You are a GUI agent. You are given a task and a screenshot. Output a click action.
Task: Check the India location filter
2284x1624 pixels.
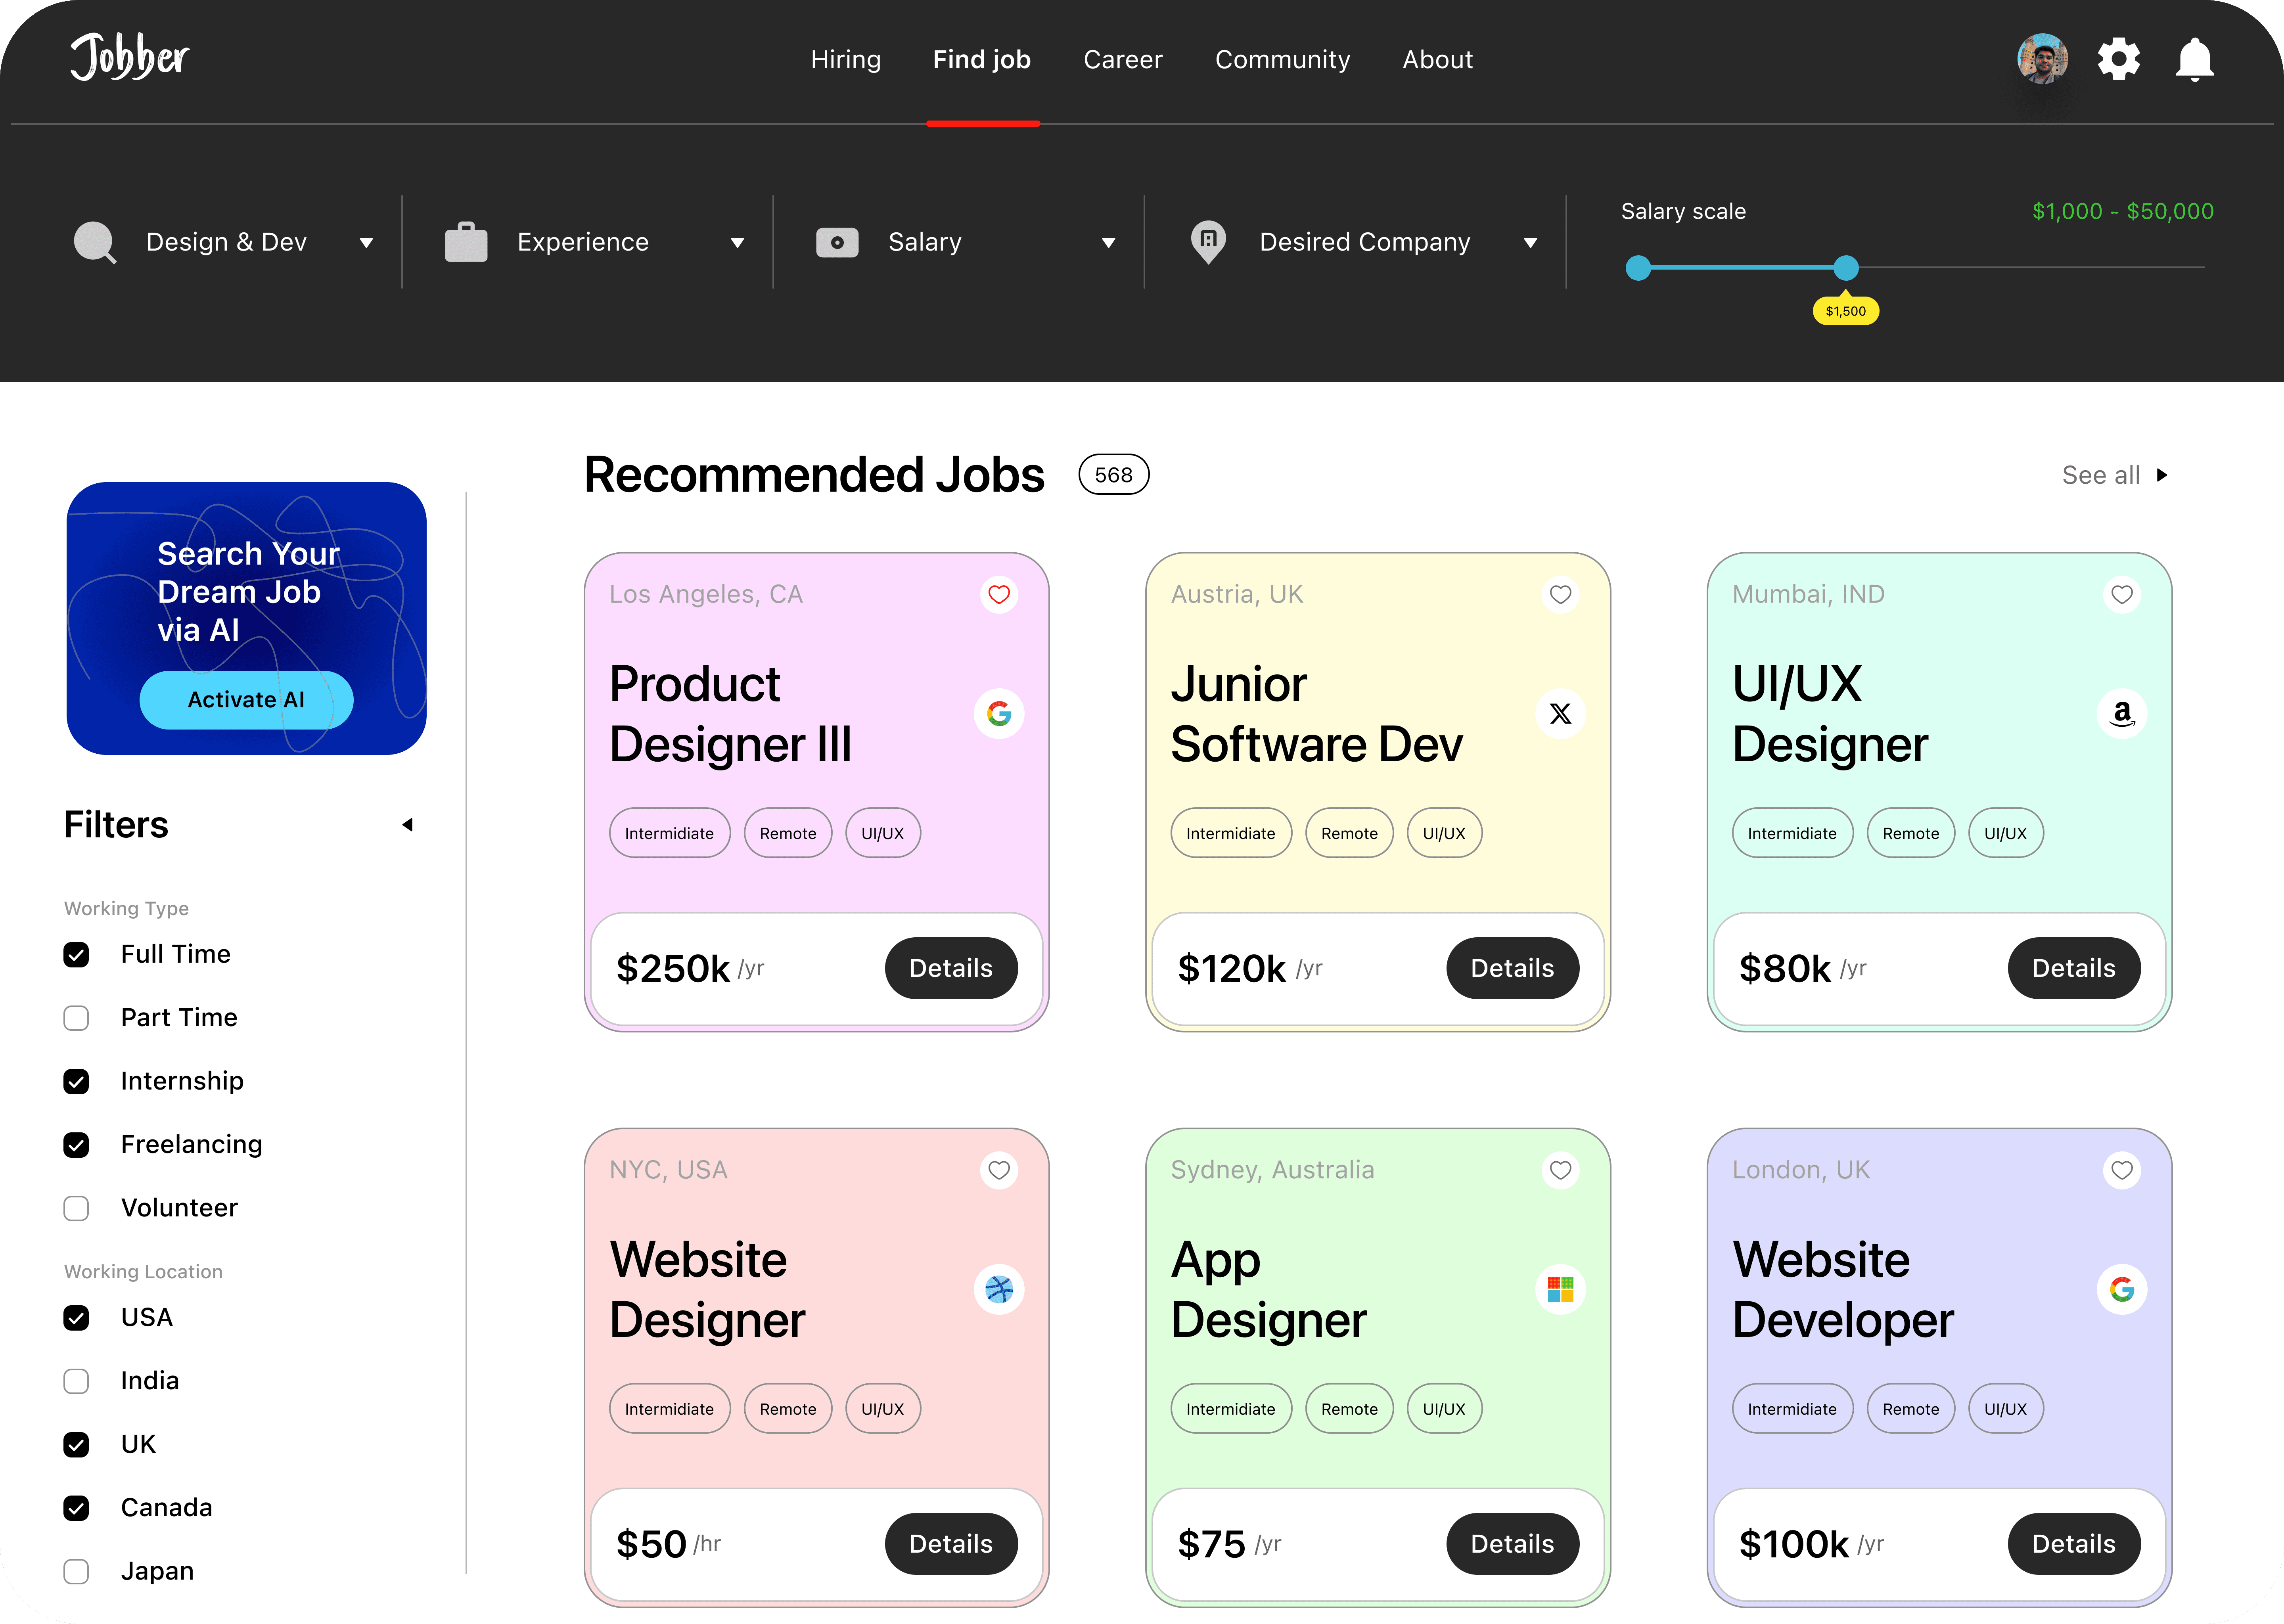click(76, 1381)
